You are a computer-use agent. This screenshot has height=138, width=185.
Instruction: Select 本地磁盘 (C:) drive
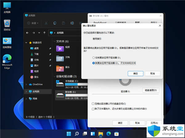pyautogui.click(x=72, y=84)
